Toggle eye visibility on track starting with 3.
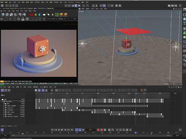Image resolution: width=186 pixels, height=139 pixels. pos(22,110)
